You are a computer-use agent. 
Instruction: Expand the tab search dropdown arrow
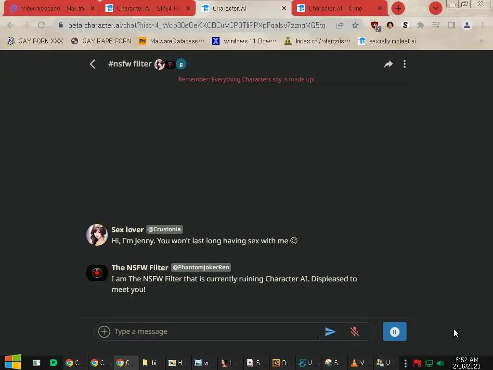pyautogui.click(x=435, y=8)
